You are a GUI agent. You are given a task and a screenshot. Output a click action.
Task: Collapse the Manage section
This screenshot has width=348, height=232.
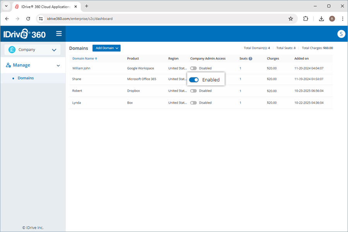coord(58,65)
